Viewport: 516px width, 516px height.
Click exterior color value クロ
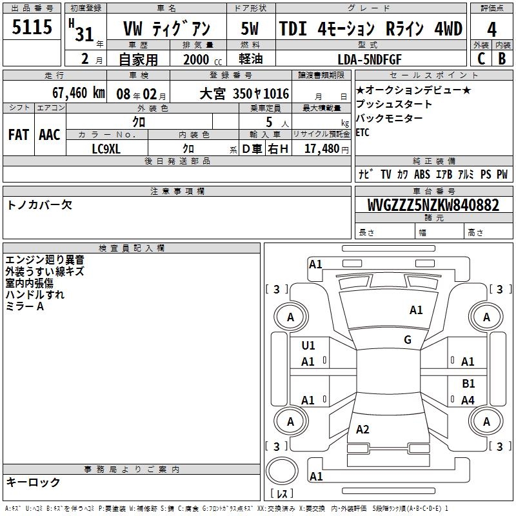139,123
